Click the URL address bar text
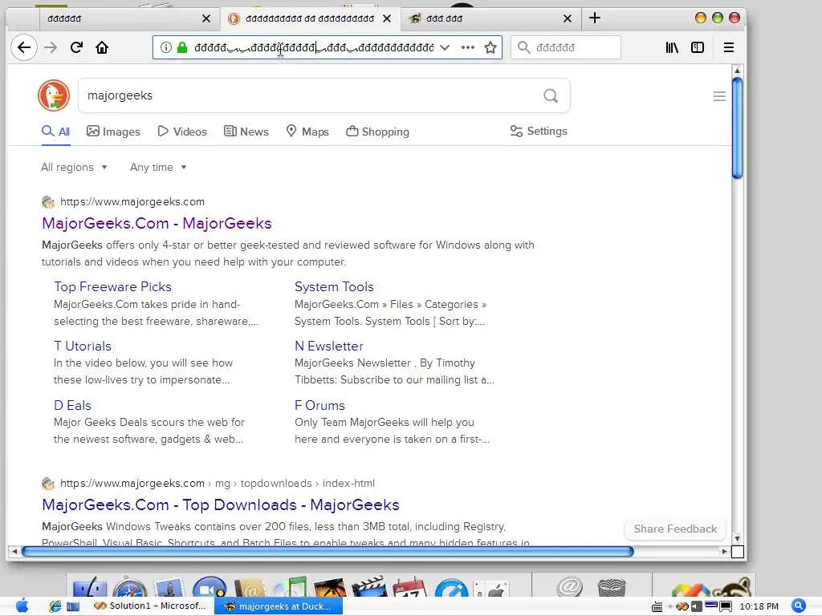The width and height of the screenshot is (822, 616). pyautogui.click(x=314, y=47)
